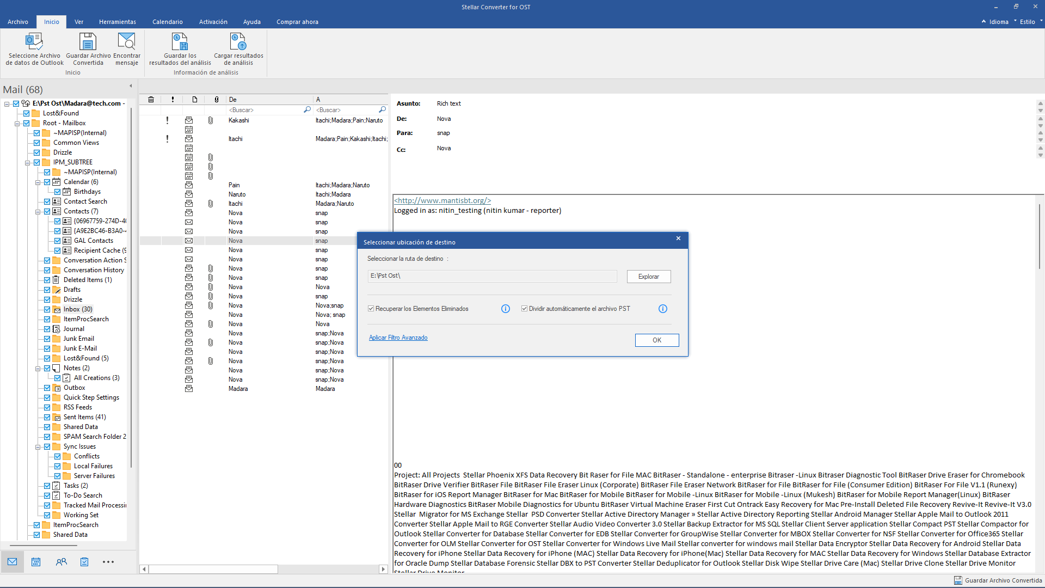
Task: Uncheck the Outbox folder checkbox
Action: [47, 388]
